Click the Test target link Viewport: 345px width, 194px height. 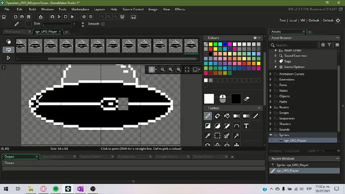coord(282,20)
